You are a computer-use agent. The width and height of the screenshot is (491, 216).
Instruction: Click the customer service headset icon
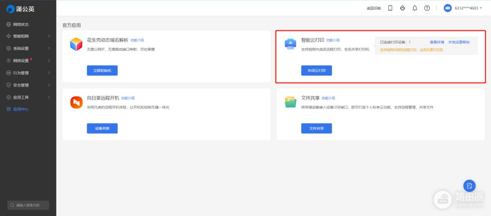[x=402, y=8]
